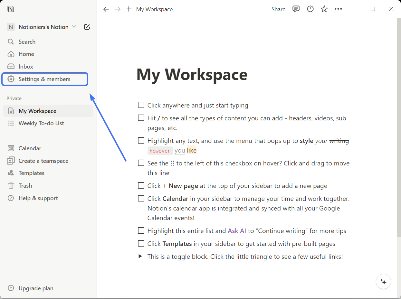Open a new tab with the plus icon

pyautogui.click(x=129, y=9)
